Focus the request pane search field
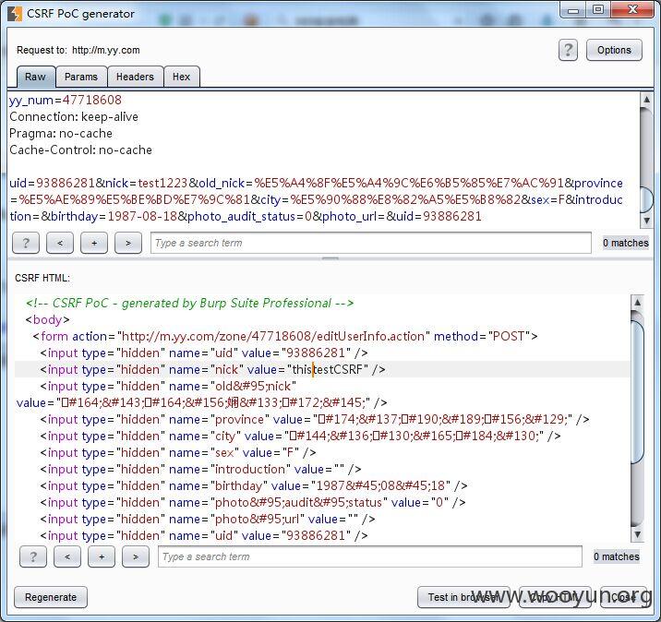Viewport: 661px width, 622px height. [371, 243]
